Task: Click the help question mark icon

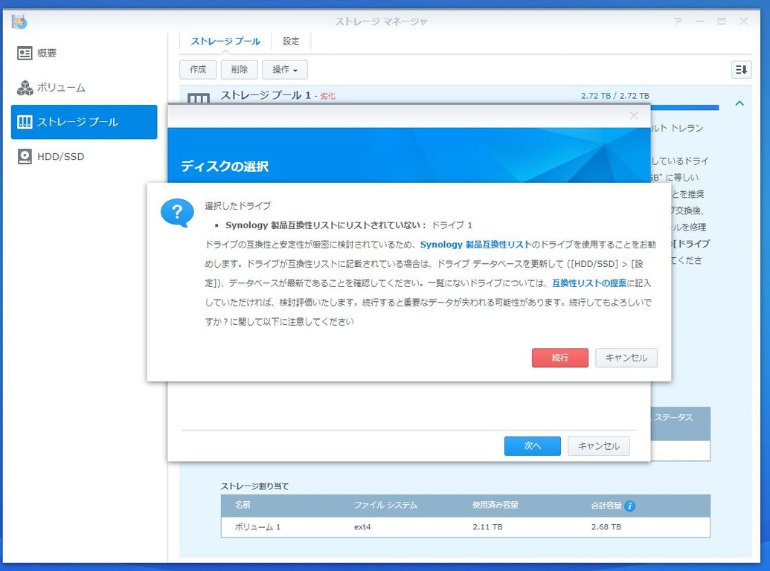Action: (678, 21)
